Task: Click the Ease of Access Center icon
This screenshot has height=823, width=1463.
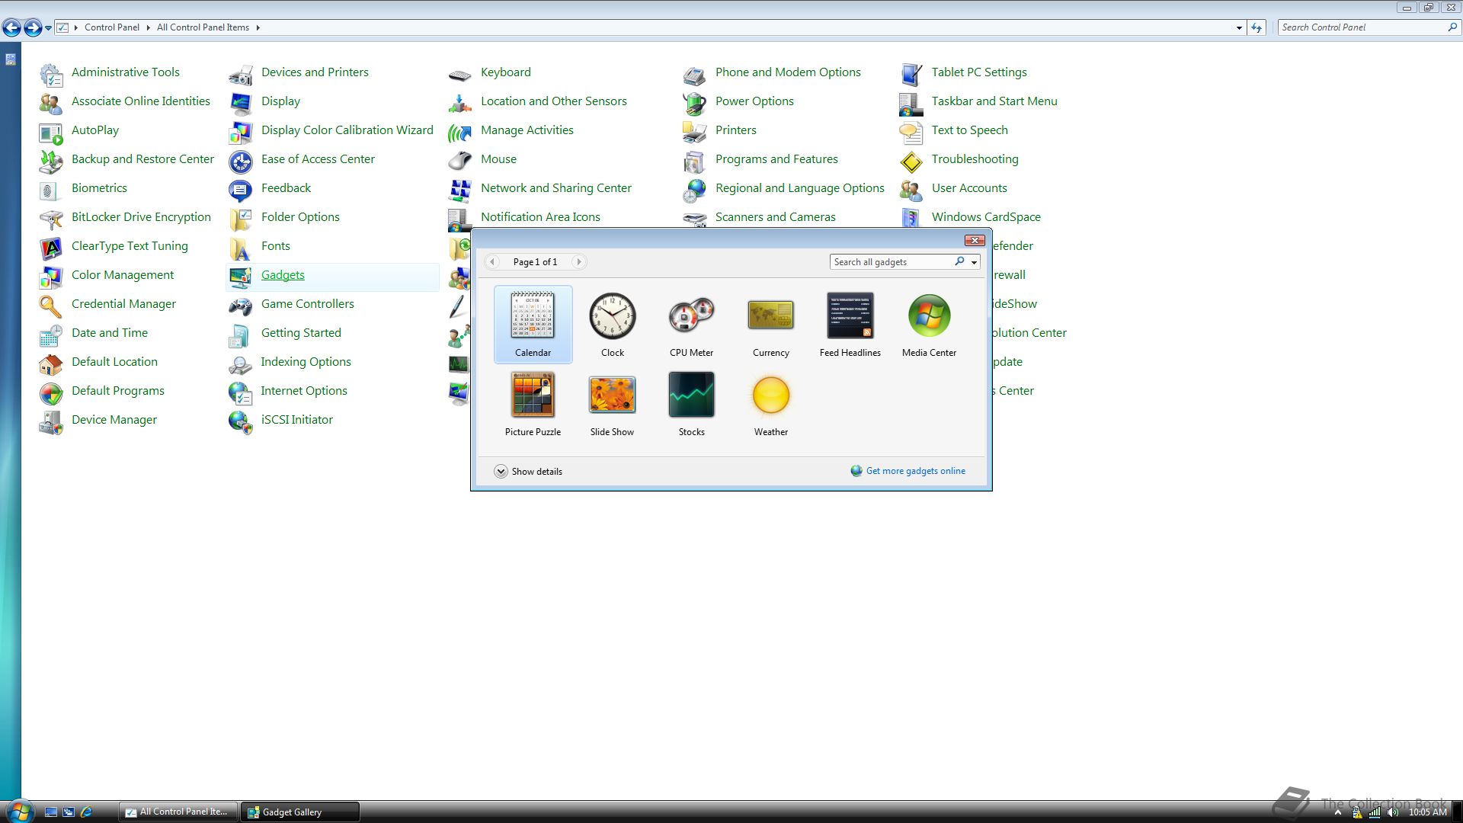Action: [x=241, y=161]
